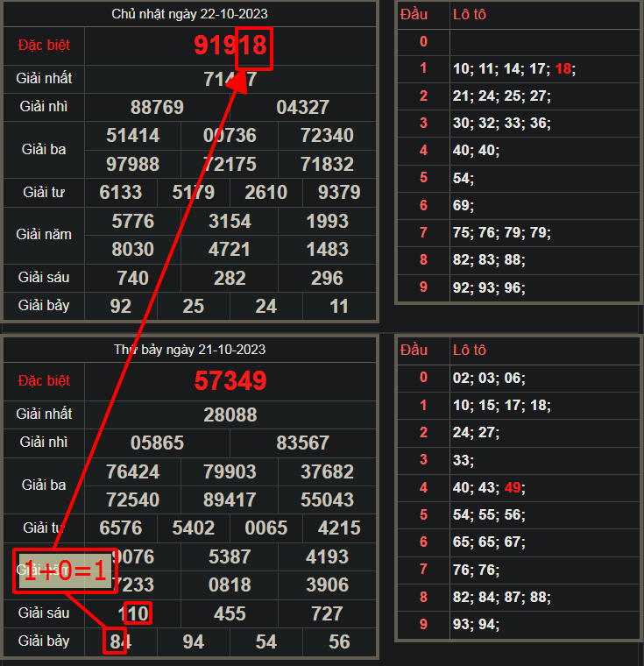This screenshot has height=666, width=644.
Task: Click the Đặc biệt label for 22-10-2023
Action: tap(44, 45)
